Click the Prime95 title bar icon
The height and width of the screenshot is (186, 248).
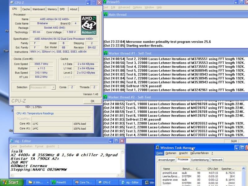coord(104,2)
